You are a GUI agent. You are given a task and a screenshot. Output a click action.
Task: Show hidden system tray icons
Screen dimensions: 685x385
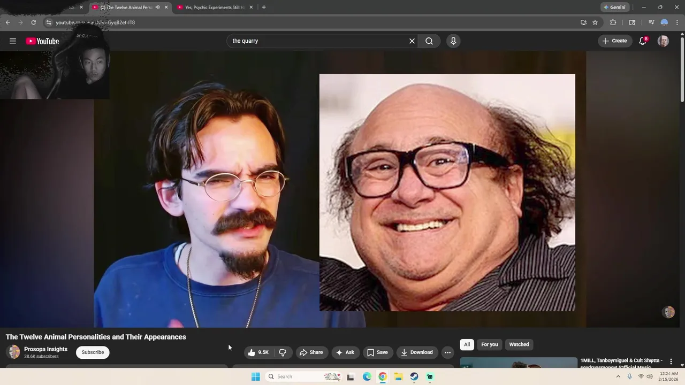coord(618,376)
